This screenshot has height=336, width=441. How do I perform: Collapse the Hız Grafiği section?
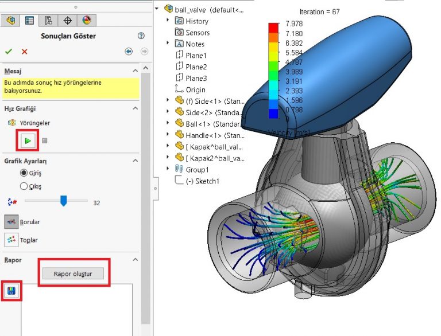click(x=136, y=108)
